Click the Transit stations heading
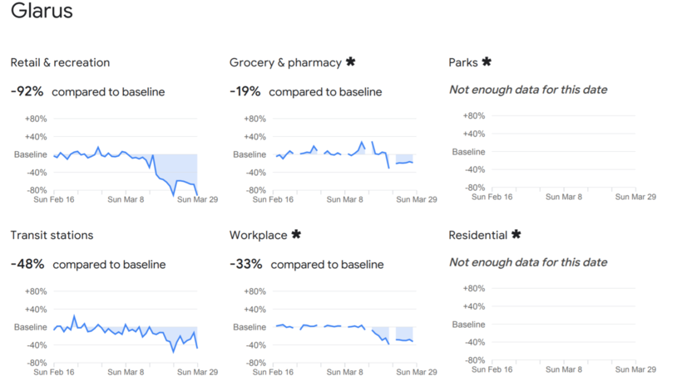This screenshot has width=677, height=381. [52, 236]
